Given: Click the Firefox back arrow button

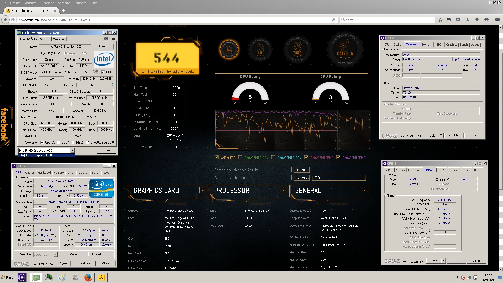Looking at the screenshot, I should tap(6, 20).
